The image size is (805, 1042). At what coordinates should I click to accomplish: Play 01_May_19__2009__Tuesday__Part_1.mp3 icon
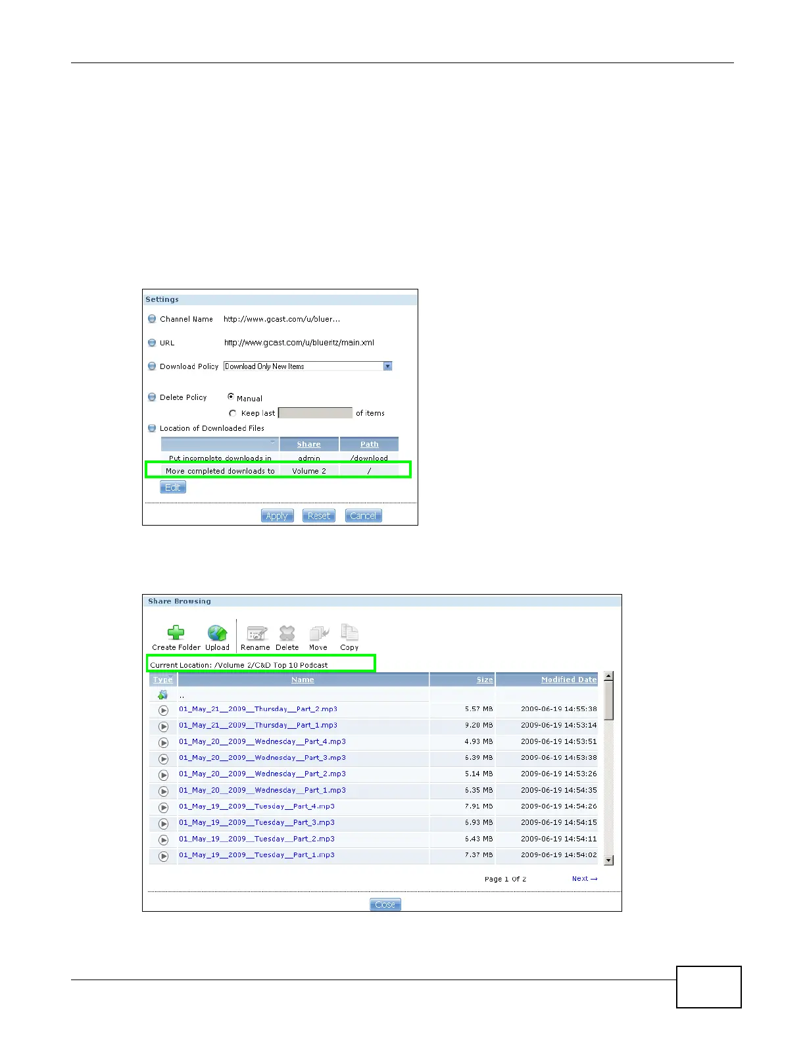(x=163, y=856)
